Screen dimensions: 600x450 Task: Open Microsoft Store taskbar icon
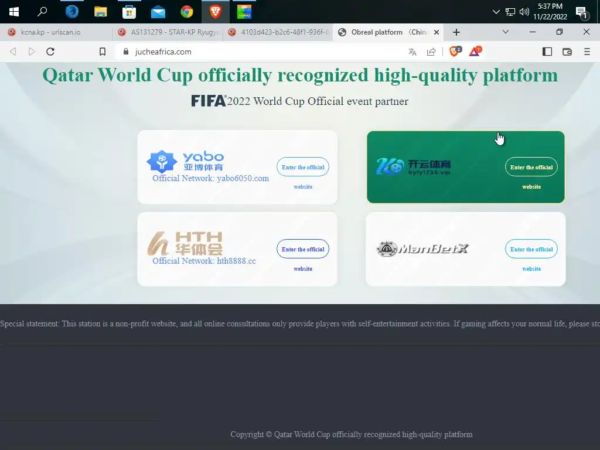tap(129, 12)
